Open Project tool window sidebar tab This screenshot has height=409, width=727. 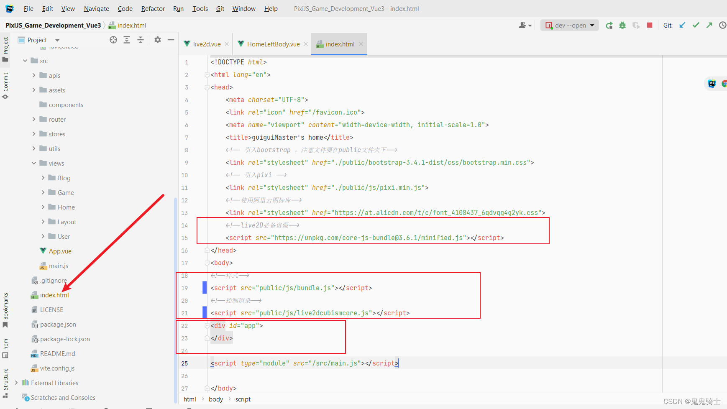pos(5,49)
